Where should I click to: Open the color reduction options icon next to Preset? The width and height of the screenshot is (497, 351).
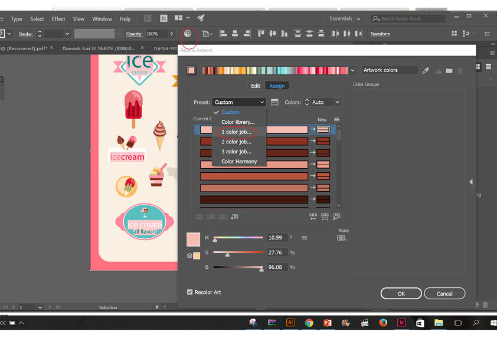coord(274,103)
